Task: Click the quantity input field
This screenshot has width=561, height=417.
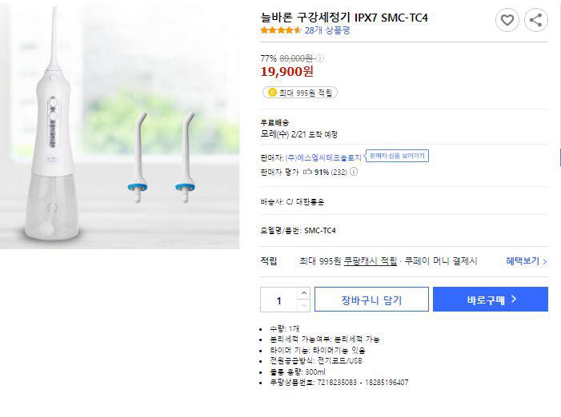Action: point(279,300)
